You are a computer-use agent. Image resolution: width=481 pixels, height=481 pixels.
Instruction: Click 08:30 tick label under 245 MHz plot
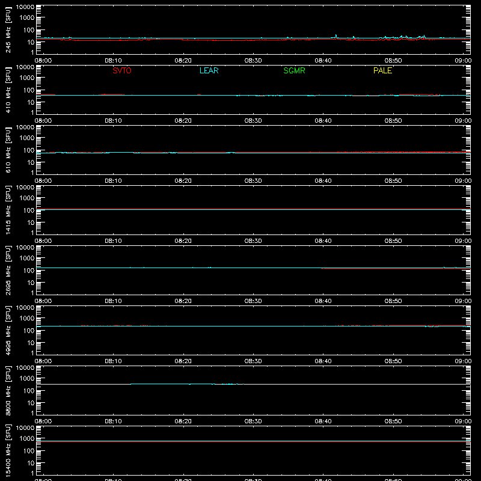click(x=253, y=61)
